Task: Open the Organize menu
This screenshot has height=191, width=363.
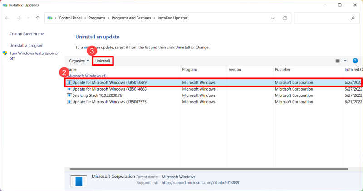Action: [x=79, y=61]
